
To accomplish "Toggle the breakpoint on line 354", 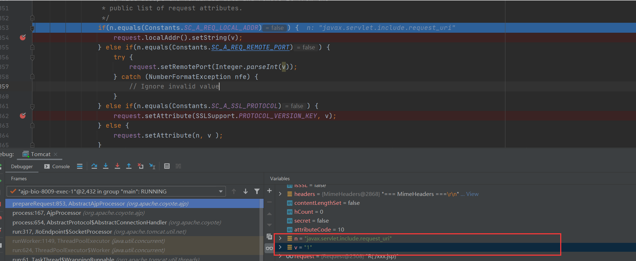I will pyautogui.click(x=23, y=37).
